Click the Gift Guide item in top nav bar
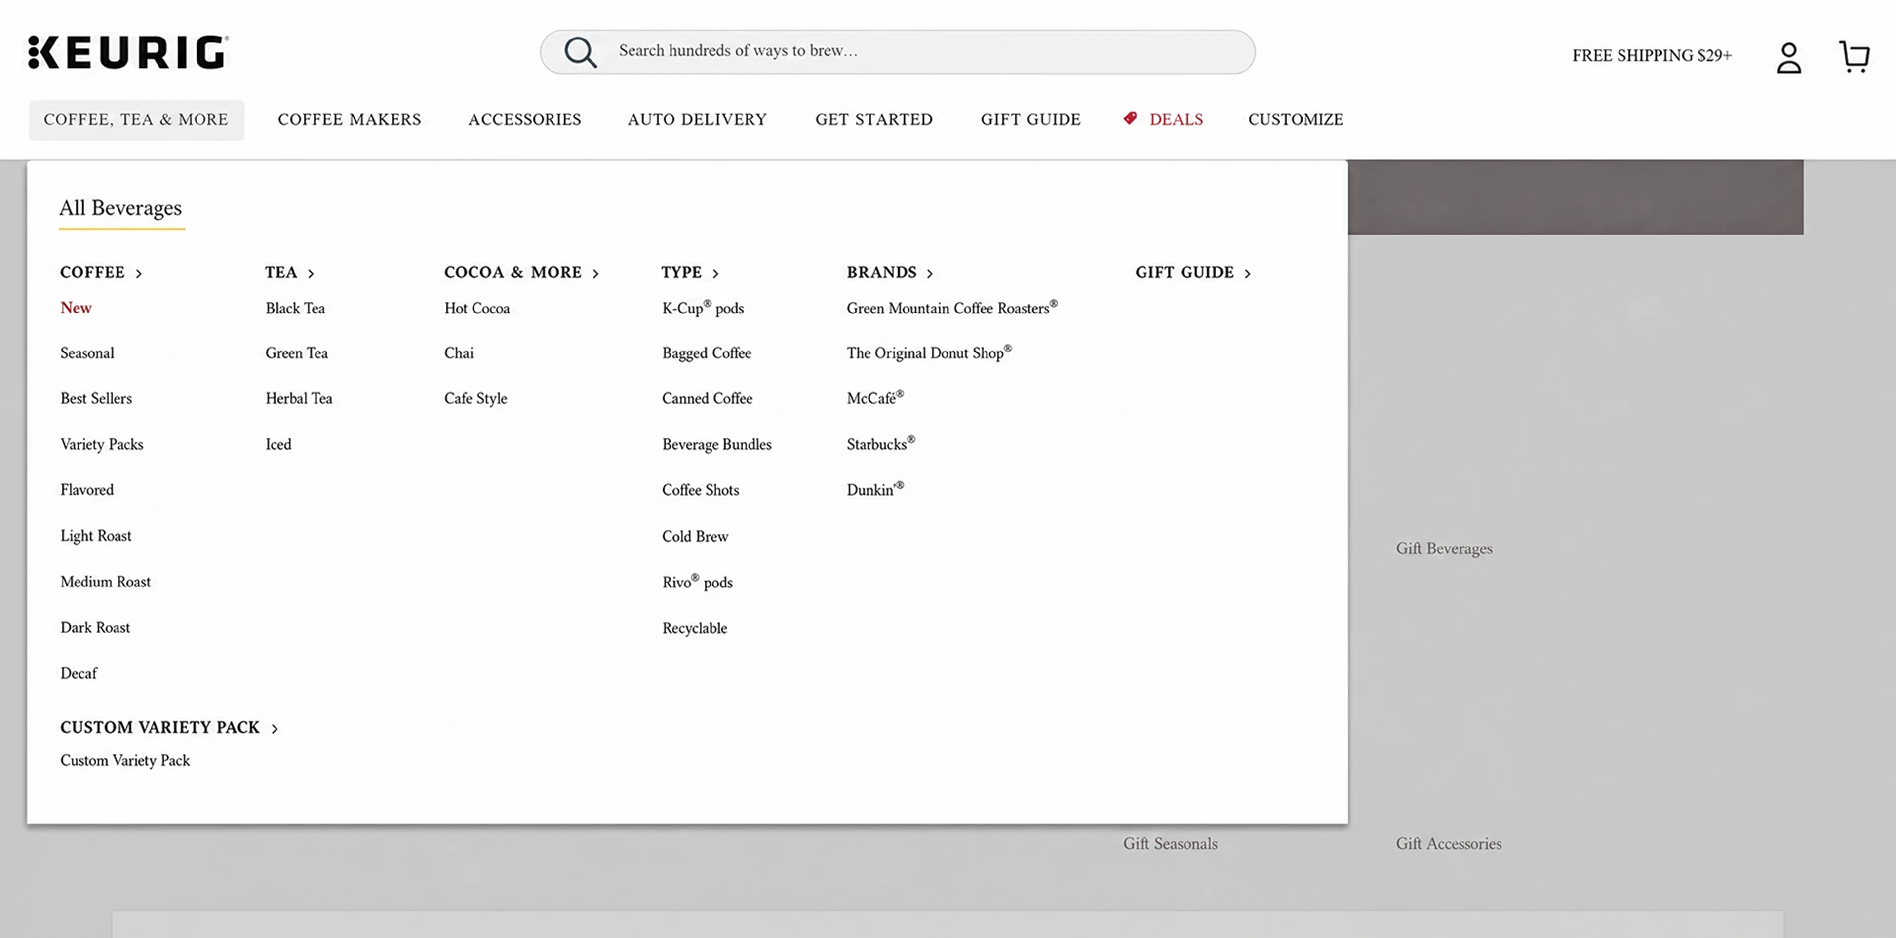Screen dimensions: 1896x938 pyautogui.click(x=1030, y=119)
